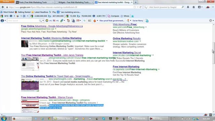Click the Free Online Advertising ad link

[52, 26]
